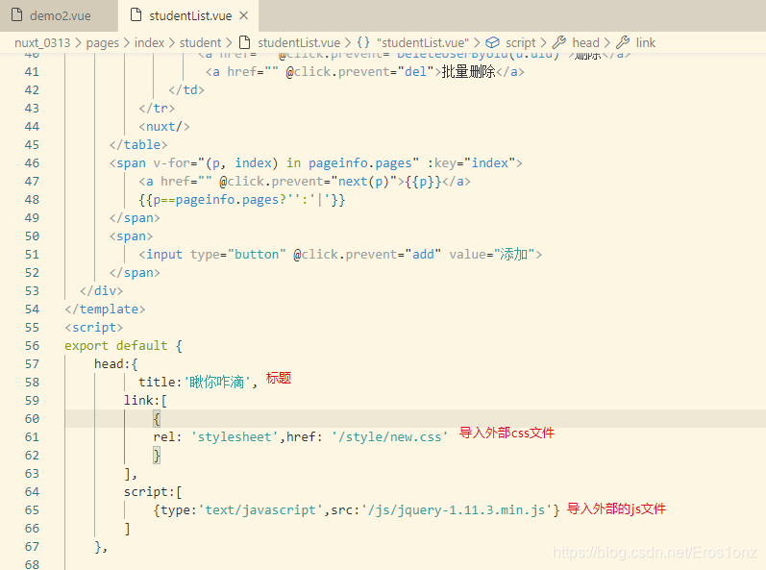766x570 pixels.
Task: Click the value "添加" attribute
Action: tap(492, 255)
